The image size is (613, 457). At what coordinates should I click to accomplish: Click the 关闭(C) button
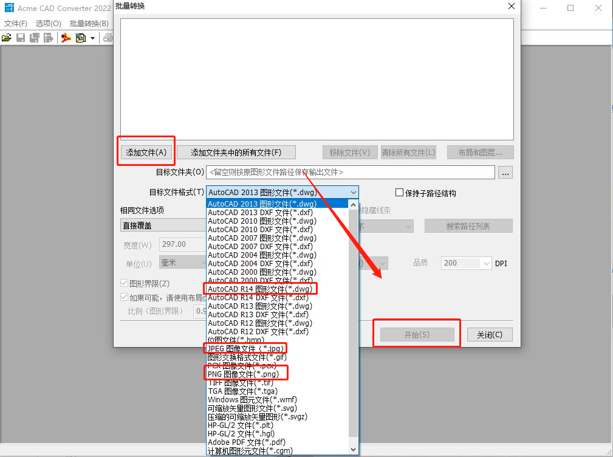(x=490, y=335)
